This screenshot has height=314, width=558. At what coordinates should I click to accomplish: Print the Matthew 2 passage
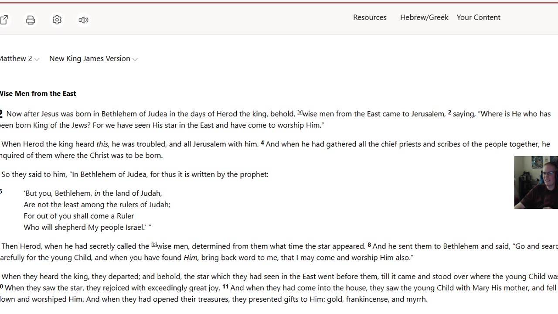(31, 20)
